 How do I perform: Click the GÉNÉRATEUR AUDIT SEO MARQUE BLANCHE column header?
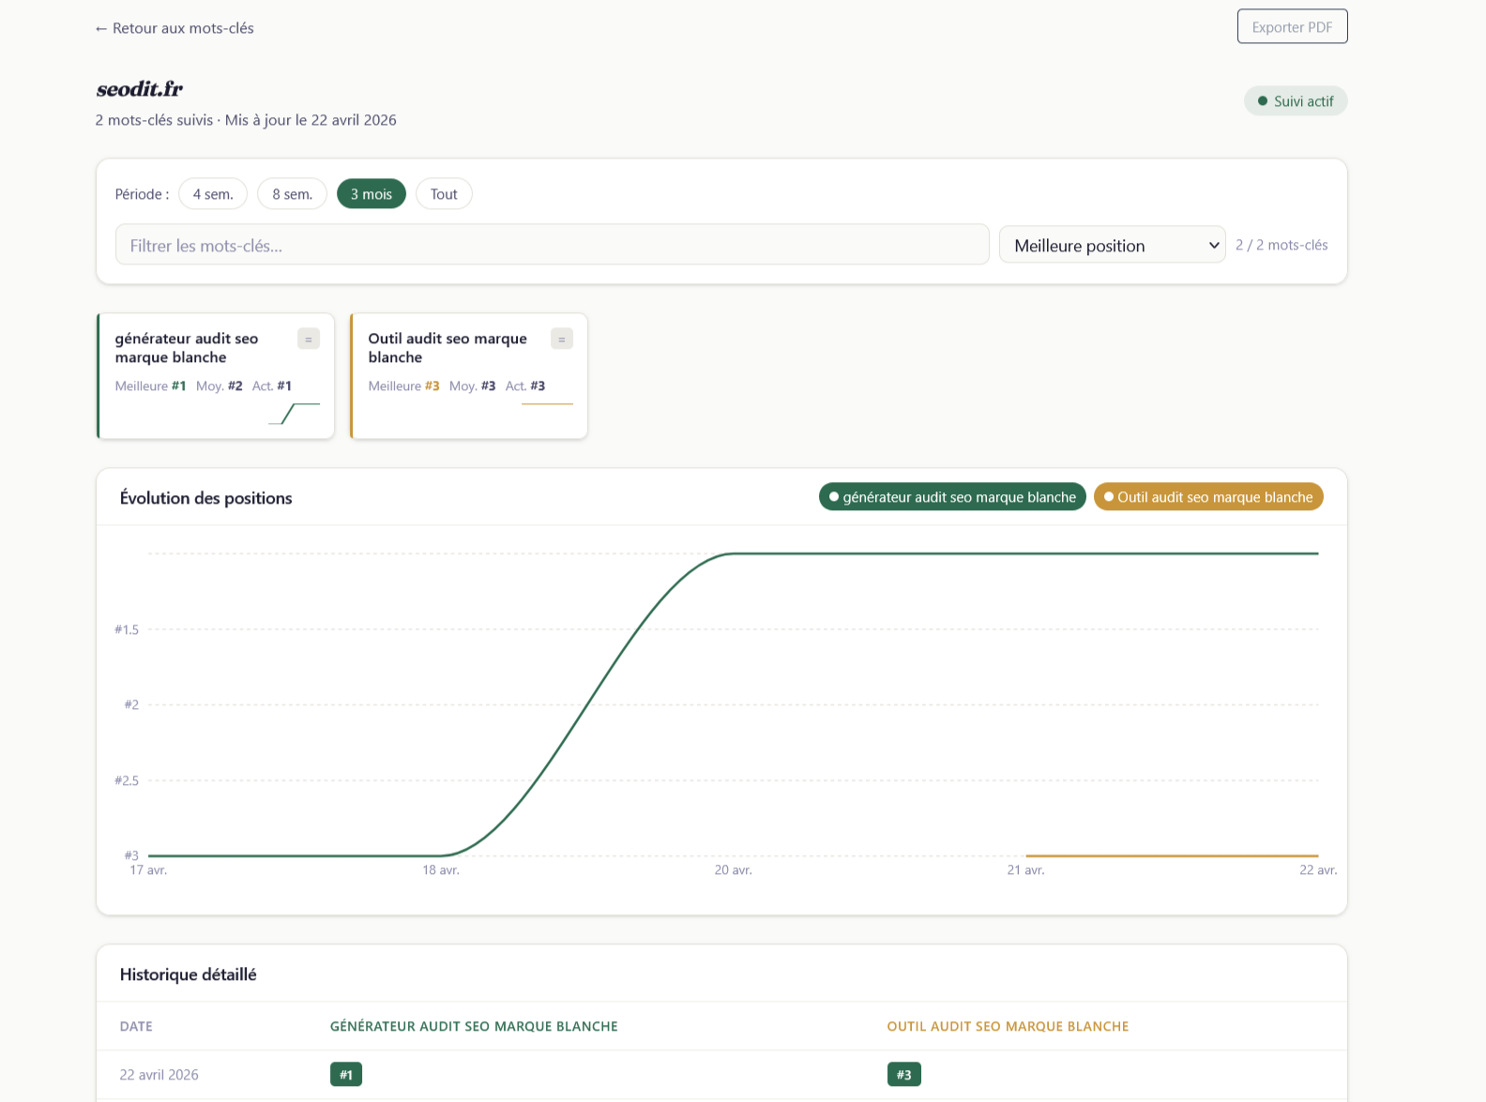[474, 1026]
